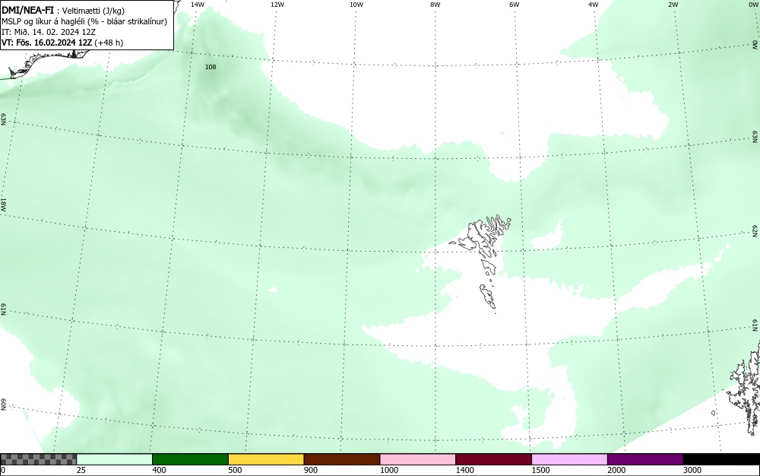
Task: Click the legend value "2000"
Action: (x=616, y=470)
